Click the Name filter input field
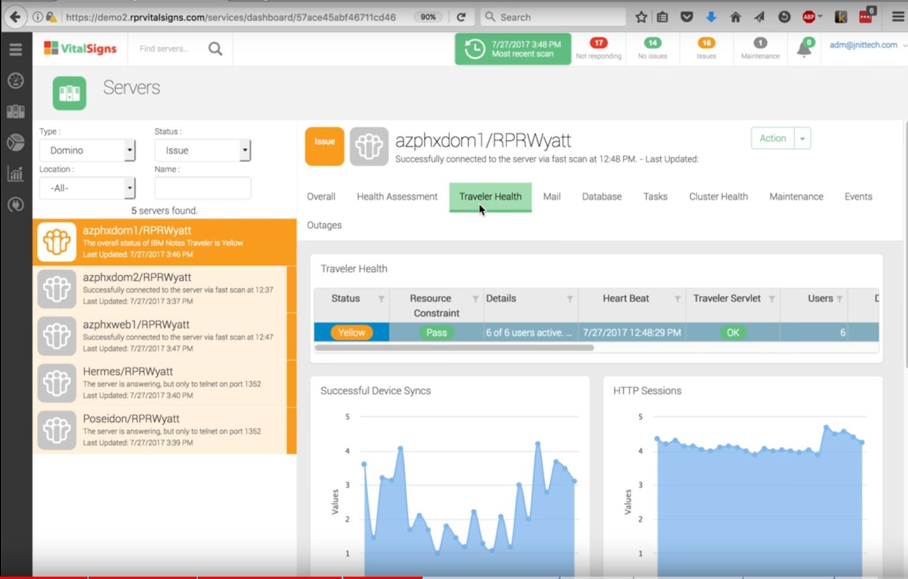This screenshot has width=908, height=579. tap(202, 188)
